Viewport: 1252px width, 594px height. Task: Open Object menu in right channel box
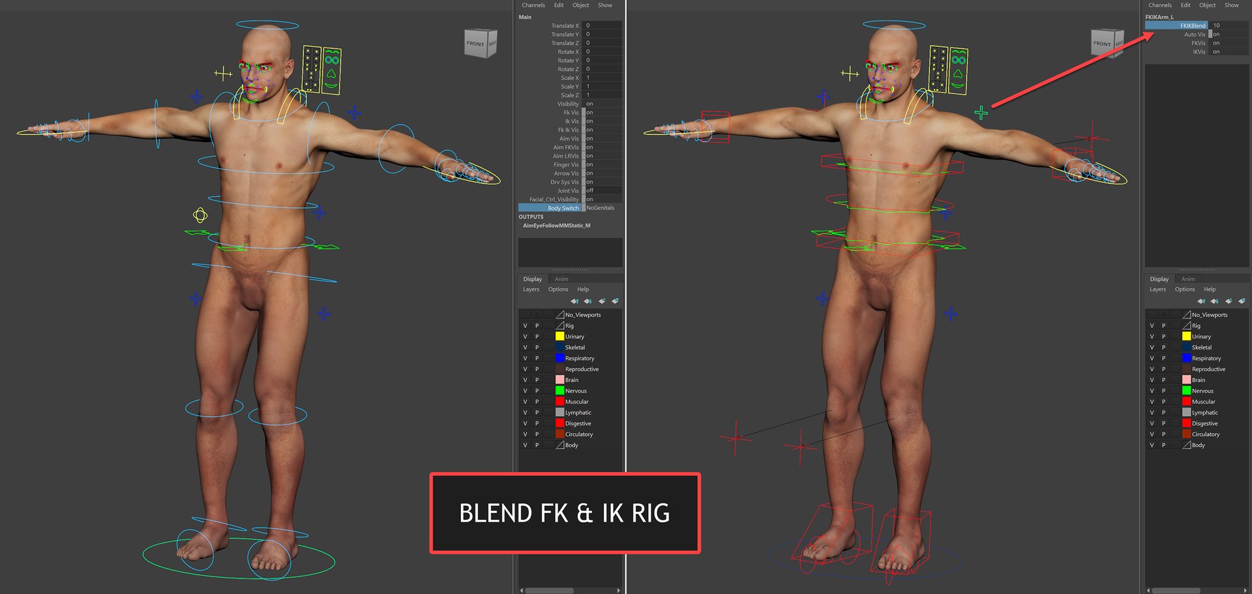(x=1207, y=5)
